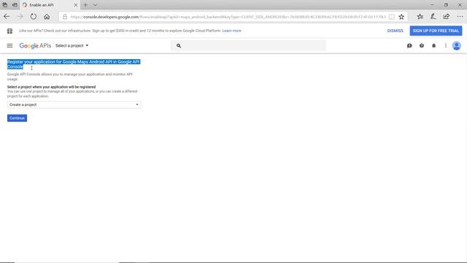Click Sign Up For Free Trial
Image resolution: width=467 pixels, height=263 pixels.
(436, 31)
